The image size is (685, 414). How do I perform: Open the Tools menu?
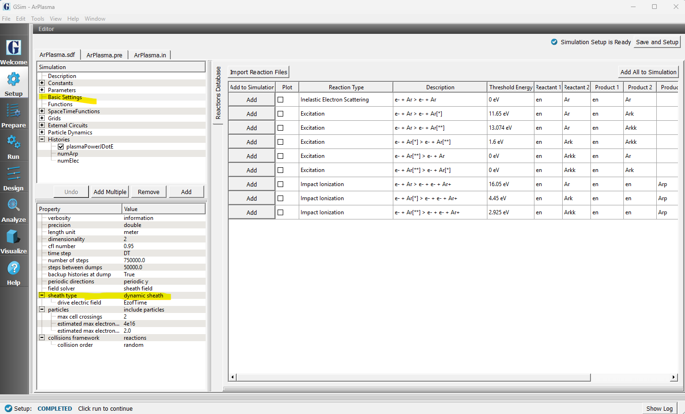[38, 19]
